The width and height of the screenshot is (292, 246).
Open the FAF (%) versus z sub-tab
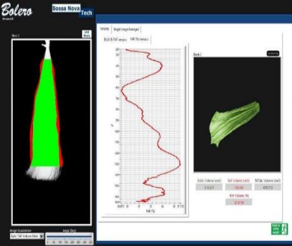[x=140, y=39]
